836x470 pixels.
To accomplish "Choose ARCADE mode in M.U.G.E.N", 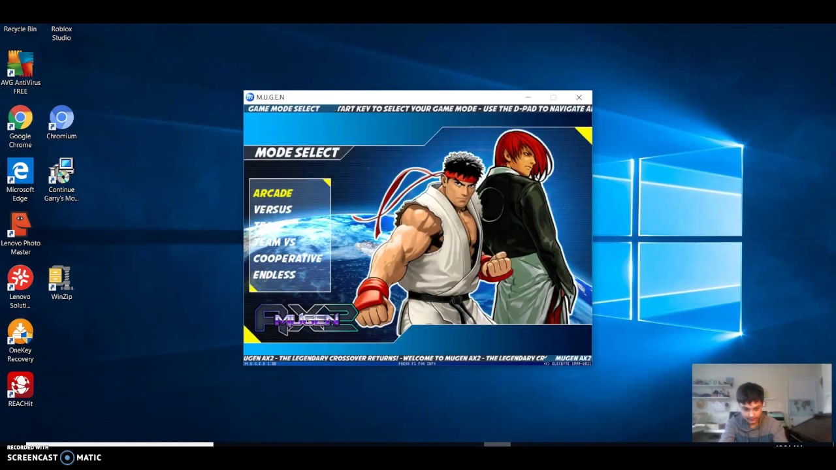I will click(x=273, y=193).
